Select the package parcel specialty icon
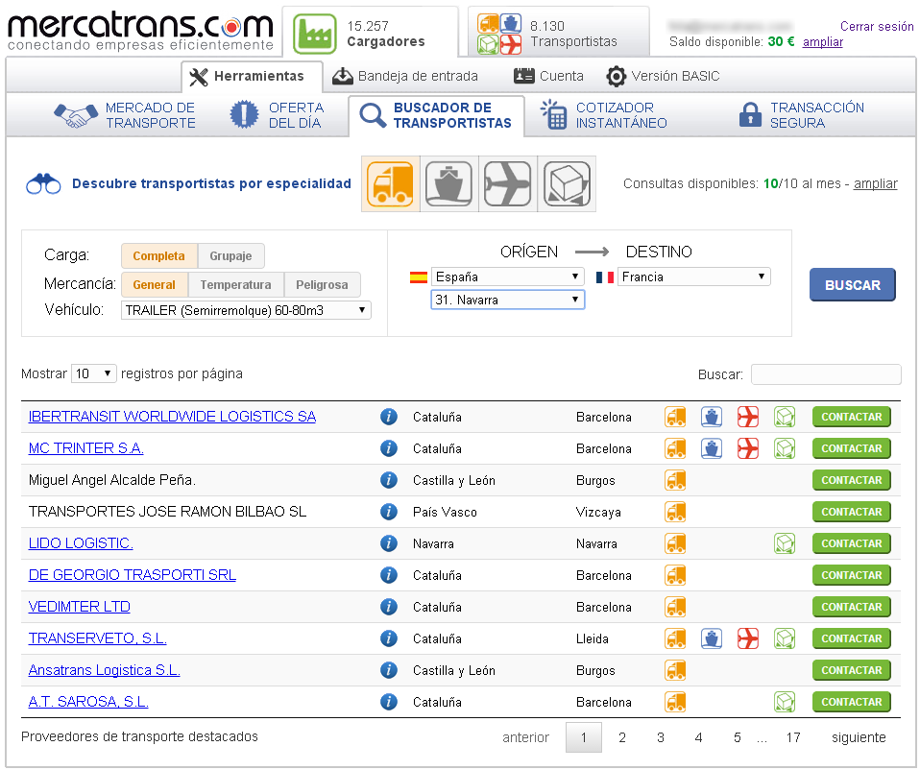This screenshot has width=920, height=770. click(567, 183)
